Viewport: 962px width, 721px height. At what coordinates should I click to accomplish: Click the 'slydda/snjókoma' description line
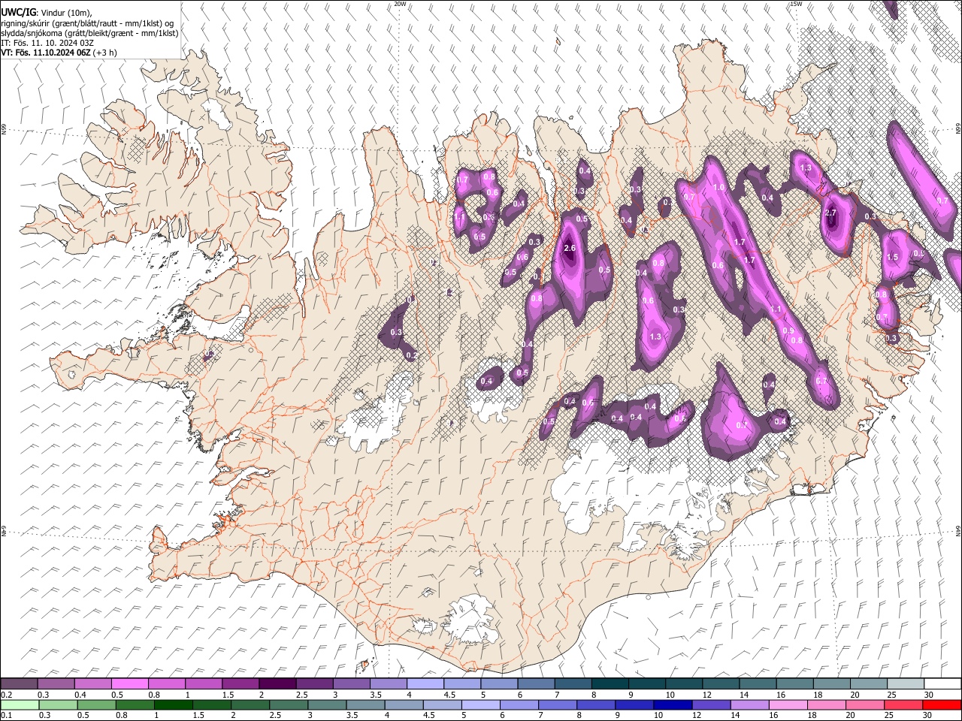pyautogui.click(x=89, y=33)
